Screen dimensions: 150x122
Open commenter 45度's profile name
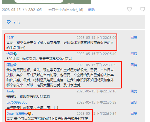[10, 38]
